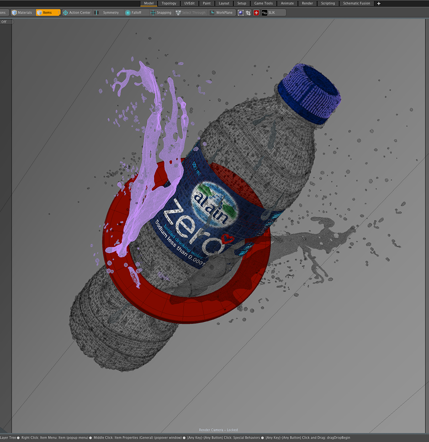
Task: Open the Schematic Fusion tab
Action: (x=356, y=3)
